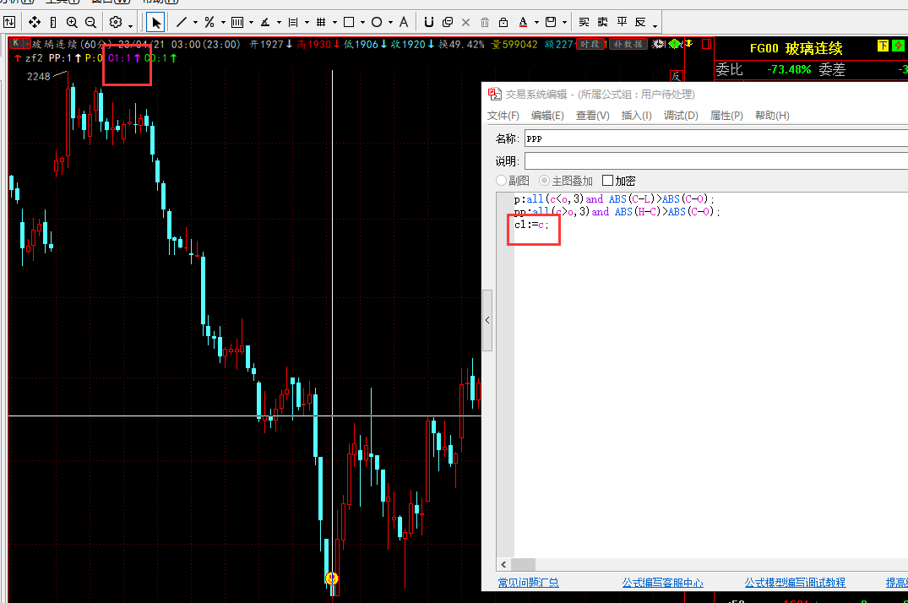
Task: Select the four-arrow pan/move tool
Action: click(x=34, y=22)
